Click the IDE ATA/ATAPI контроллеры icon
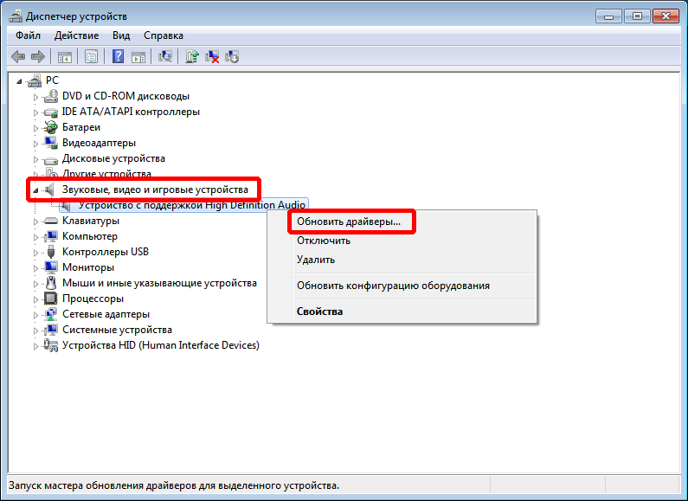The height and width of the screenshot is (501, 688). pyautogui.click(x=51, y=112)
